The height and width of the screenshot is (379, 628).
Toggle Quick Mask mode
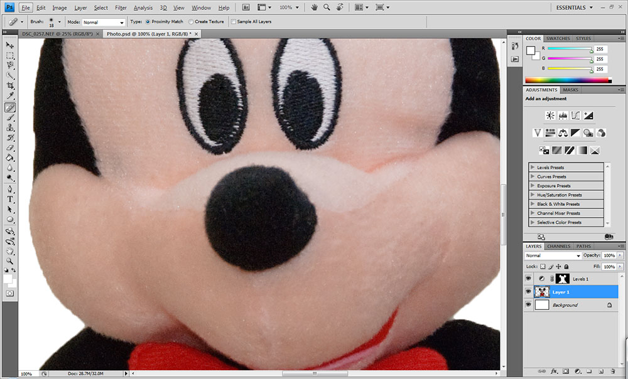[x=9, y=294]
